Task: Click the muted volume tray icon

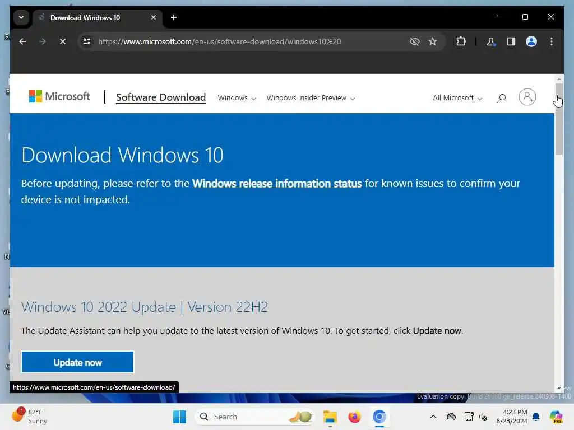Action: pos(483,417)
